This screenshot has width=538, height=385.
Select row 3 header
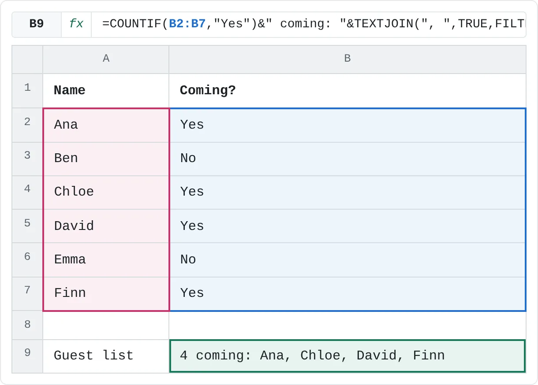[x=27, y=159]
